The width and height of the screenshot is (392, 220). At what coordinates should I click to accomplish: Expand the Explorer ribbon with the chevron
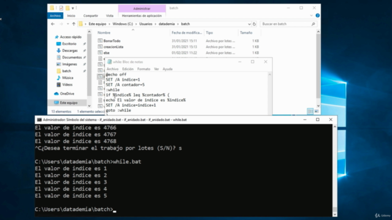[x=311, y=15]
